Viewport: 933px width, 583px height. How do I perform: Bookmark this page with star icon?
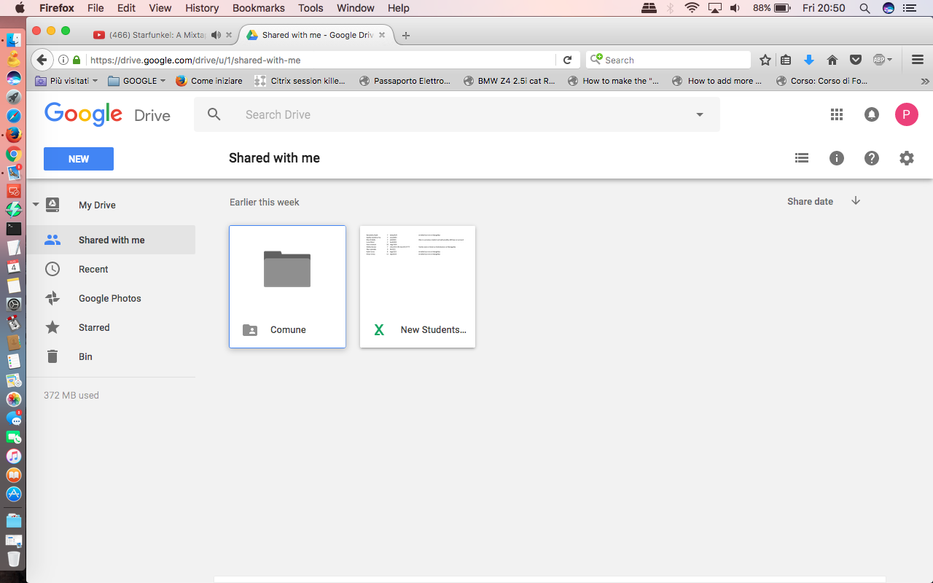click(765, 60)
